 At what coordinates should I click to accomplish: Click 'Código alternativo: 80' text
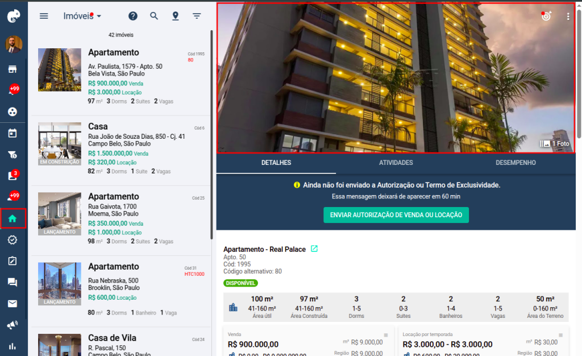(x=252, y=271)
